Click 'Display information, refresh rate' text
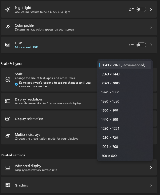This screenshot has height=195, width=160. click(x=36, y=170)
